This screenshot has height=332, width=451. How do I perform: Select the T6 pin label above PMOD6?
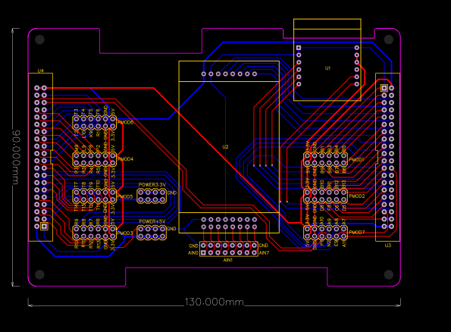[98, 111]
